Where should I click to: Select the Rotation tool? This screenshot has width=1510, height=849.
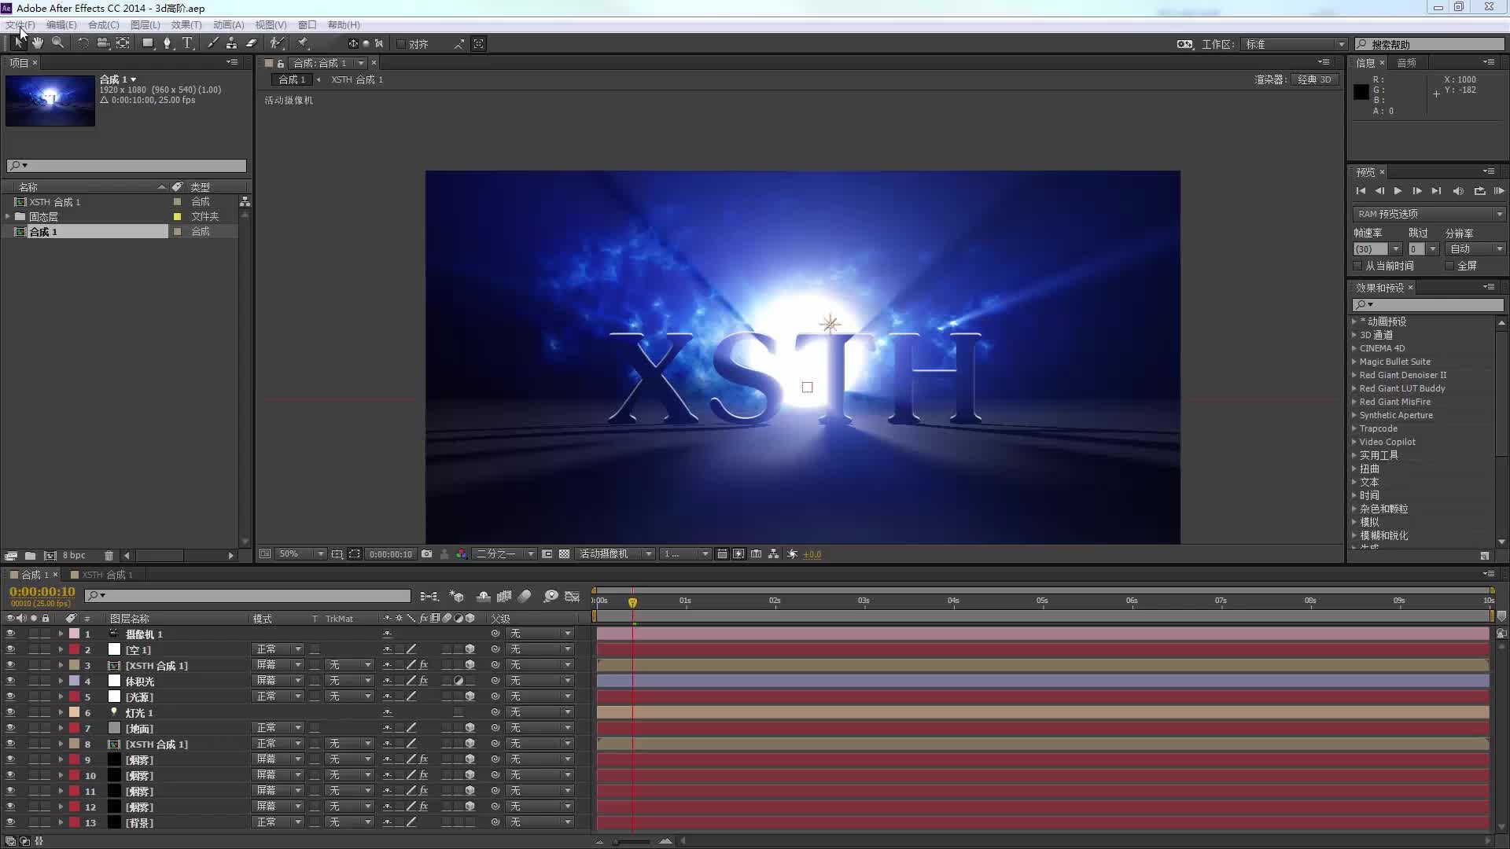83,43
